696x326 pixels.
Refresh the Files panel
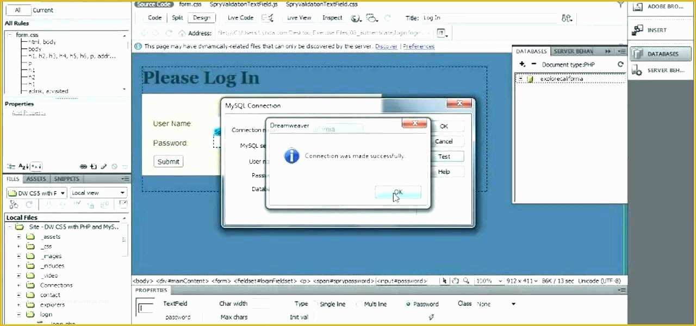coord(29,205)
